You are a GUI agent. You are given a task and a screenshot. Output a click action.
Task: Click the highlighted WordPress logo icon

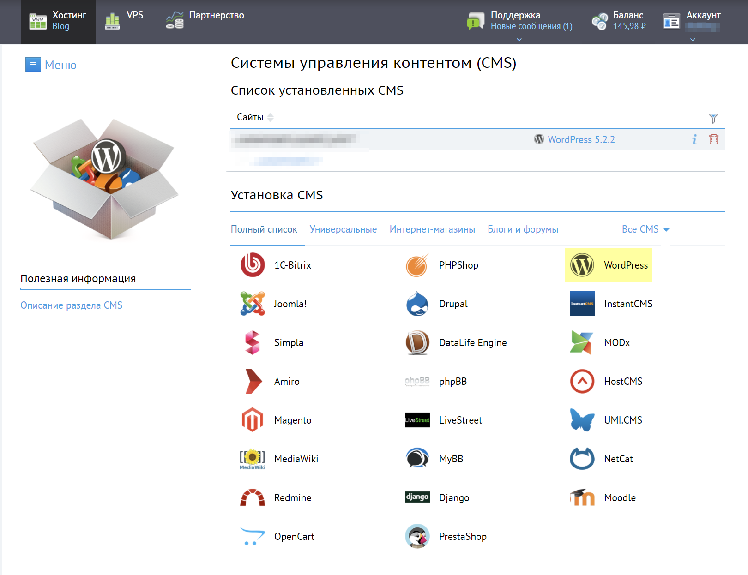coord(582,265)
